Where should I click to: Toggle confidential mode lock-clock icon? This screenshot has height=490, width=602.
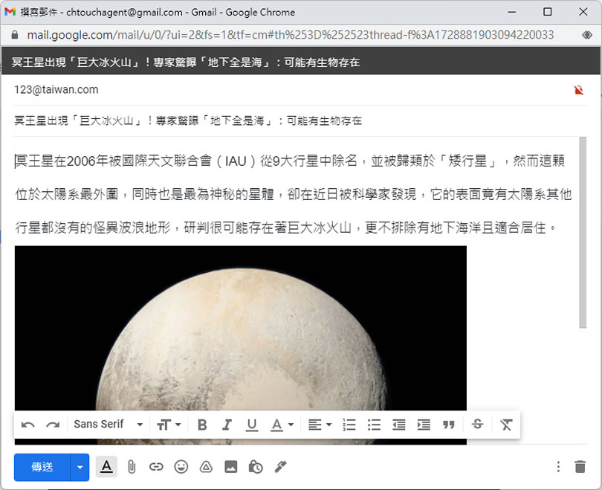(x=256, y=467)
